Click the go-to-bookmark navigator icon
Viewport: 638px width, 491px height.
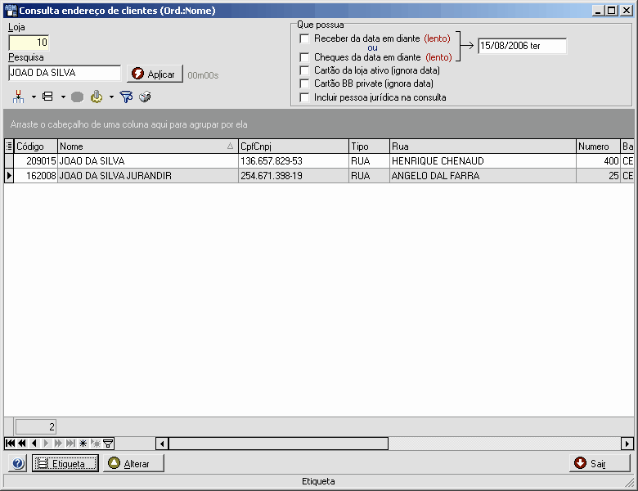click(x=96, y=444)
